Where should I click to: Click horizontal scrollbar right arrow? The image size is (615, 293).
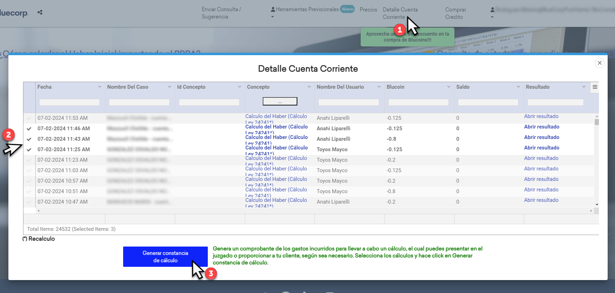pyautogui.click(x=591, y=211)
